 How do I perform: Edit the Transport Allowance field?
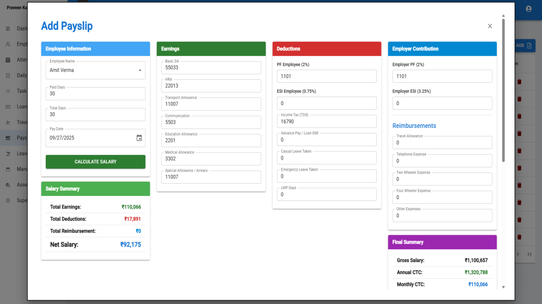[211, 104]
